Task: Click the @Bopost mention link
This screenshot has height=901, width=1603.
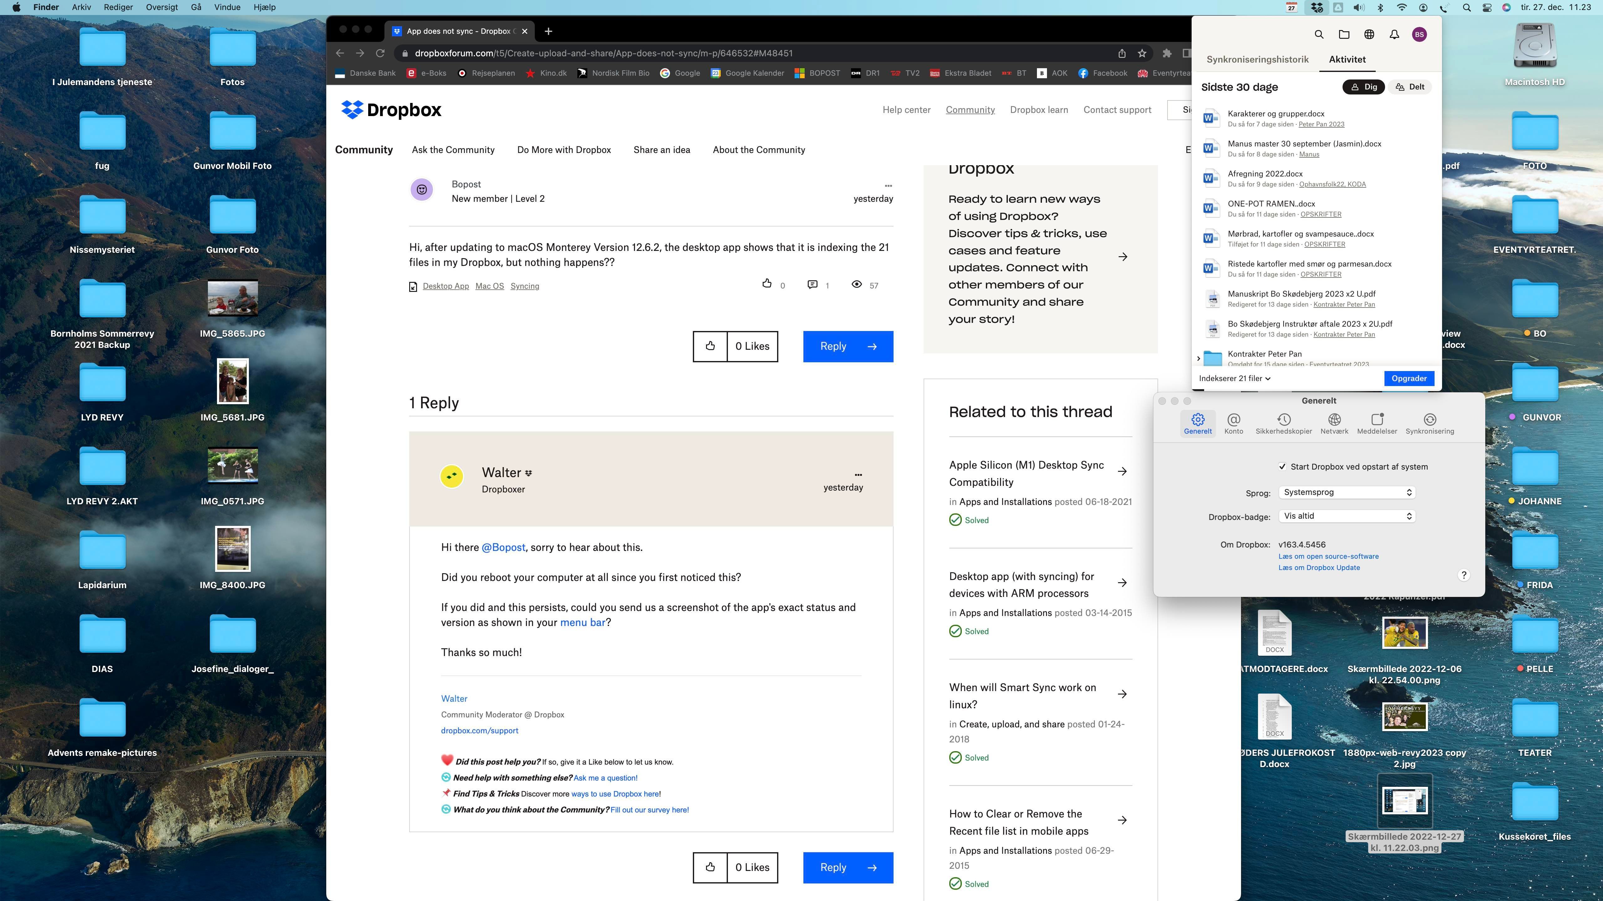Action: click(503, 548)
